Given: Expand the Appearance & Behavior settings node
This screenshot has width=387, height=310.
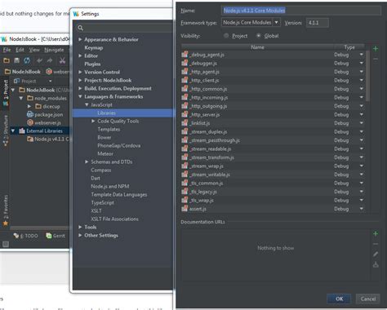Looking at the screenshot, I should (80, 39).
